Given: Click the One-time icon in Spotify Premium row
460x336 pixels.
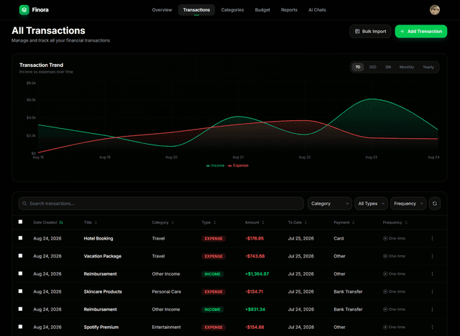Looking at the screenshot, I should [385, 327].
